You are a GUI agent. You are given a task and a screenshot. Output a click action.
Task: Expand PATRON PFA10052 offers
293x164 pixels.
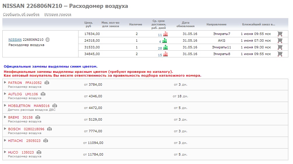coord(5,82)
